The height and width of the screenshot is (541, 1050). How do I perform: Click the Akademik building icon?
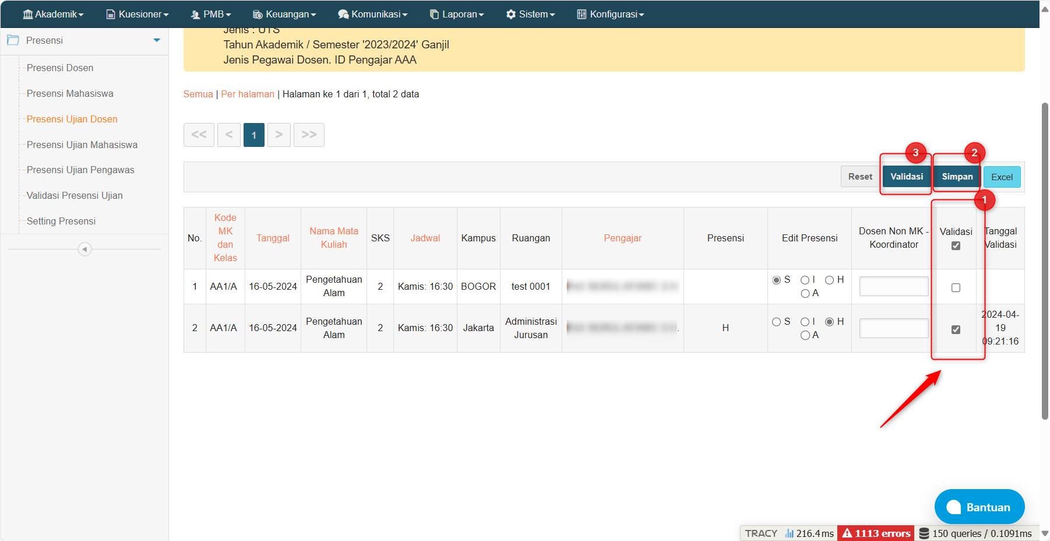[x=27, y=14]
